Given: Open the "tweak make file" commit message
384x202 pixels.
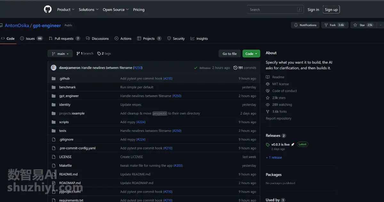Looking at the screenshot, I should (x=147, y=165).
